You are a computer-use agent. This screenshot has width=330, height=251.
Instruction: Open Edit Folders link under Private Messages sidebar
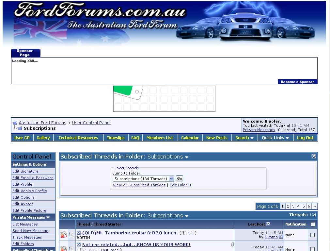(x=23, y=244)
